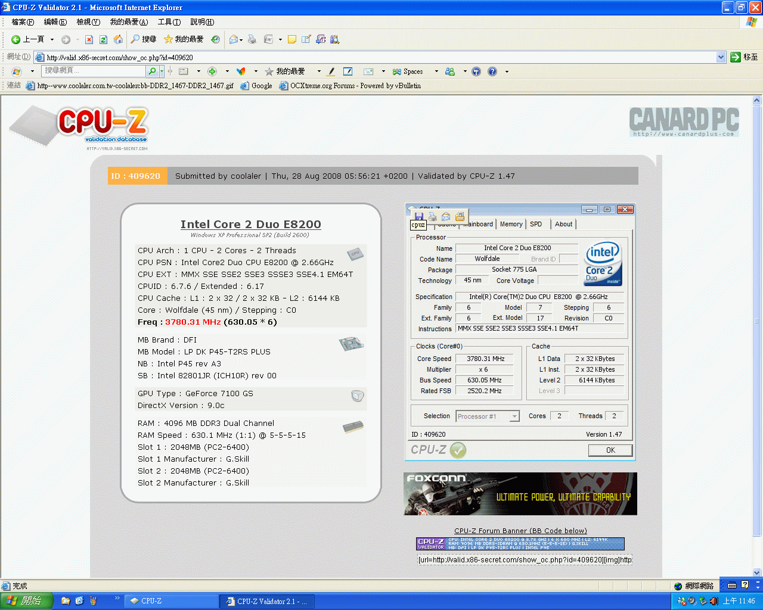Open 我的最愛 favorites star in main toolbar
763x610 pixels.
[184, 39]
